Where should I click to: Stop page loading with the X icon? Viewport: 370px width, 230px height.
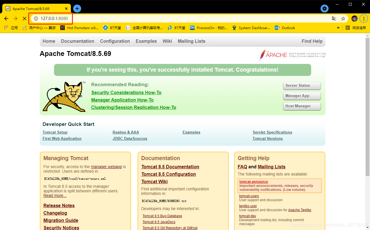coord(25,19)
